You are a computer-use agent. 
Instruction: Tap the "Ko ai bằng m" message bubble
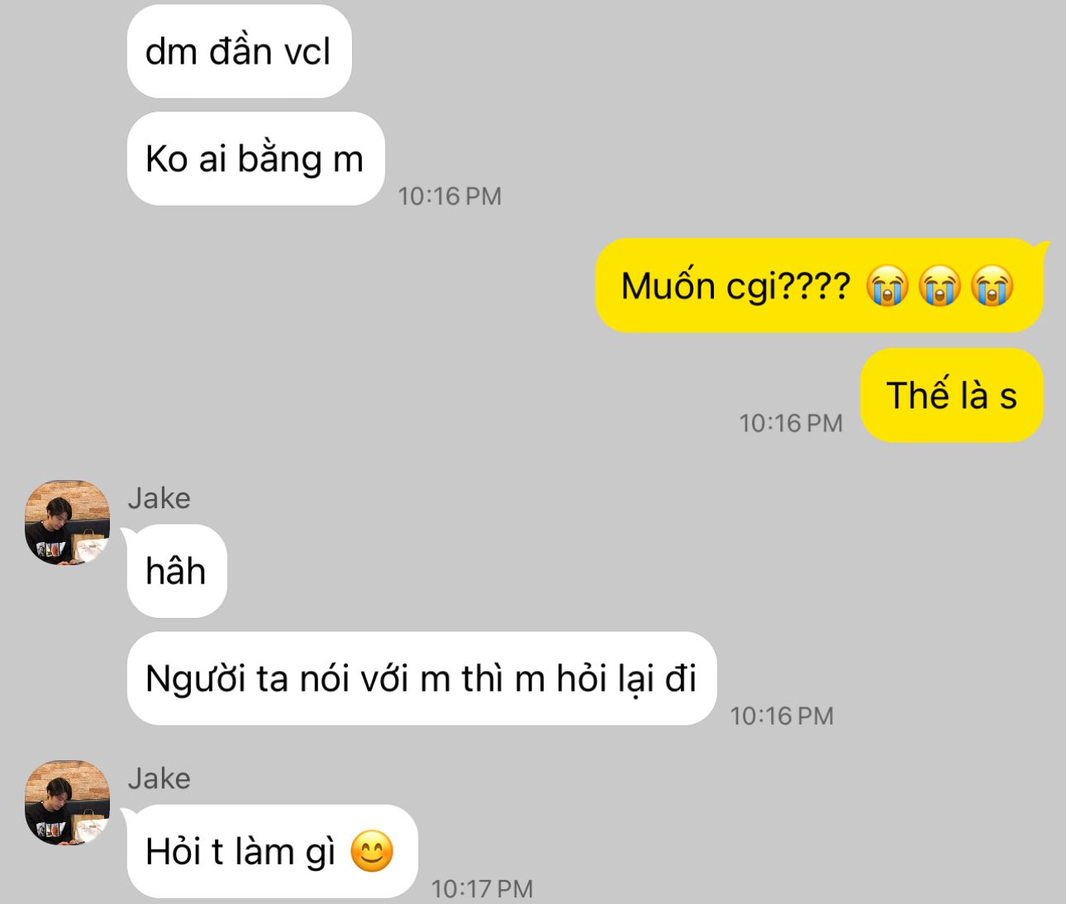(256, 159)
